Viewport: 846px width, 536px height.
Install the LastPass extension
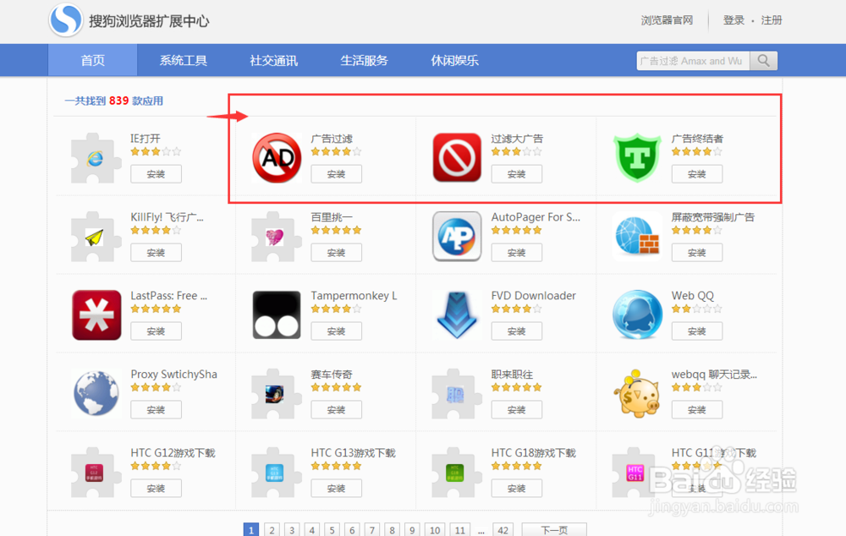click(156, 331)
